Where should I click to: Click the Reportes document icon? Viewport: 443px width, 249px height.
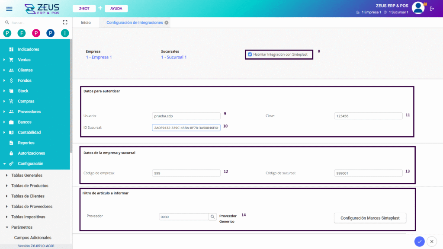[11, 143]
